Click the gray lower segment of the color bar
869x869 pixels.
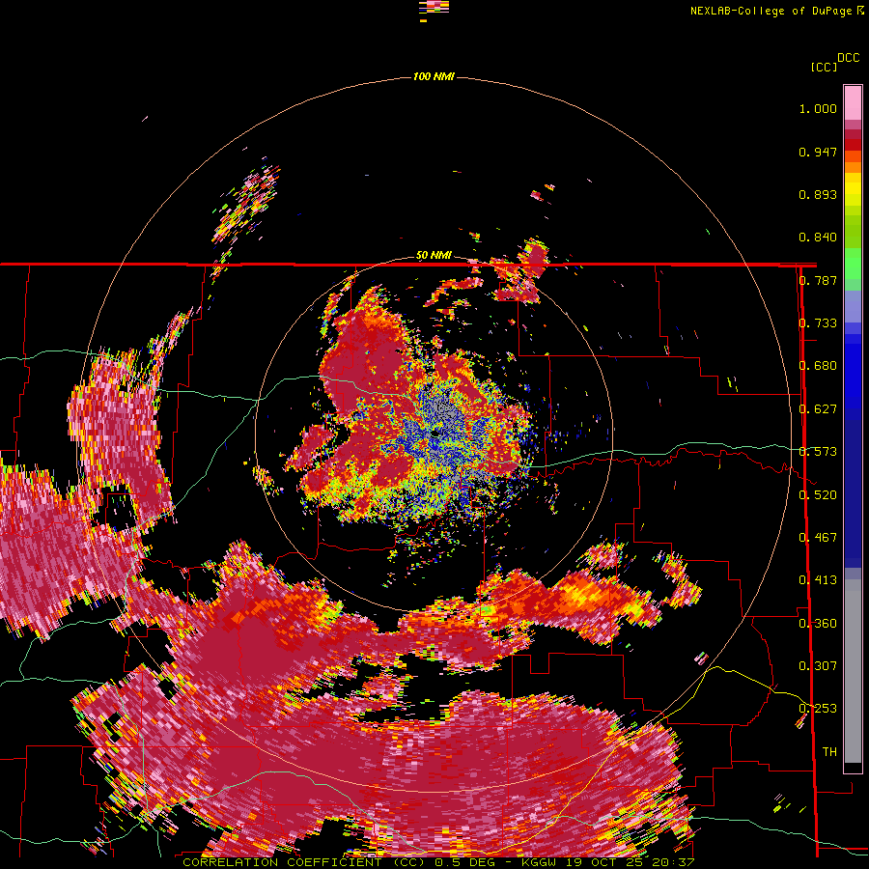(853, 671)
